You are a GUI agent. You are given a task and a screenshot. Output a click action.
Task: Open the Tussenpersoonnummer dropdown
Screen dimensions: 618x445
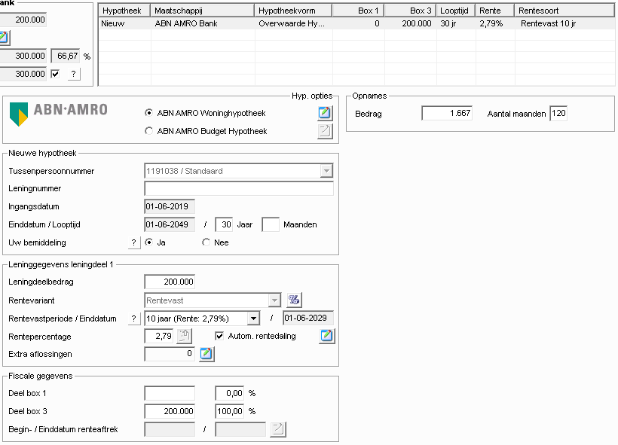click(x=326, y=171)
